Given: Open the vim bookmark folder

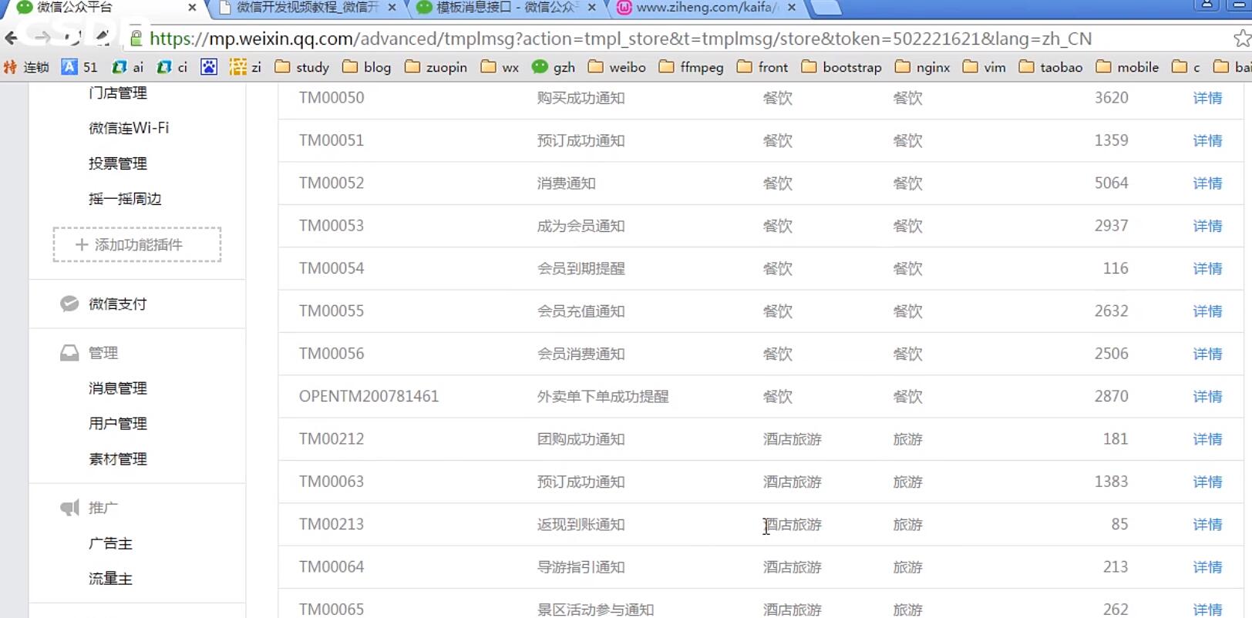Looking at the screenshot, I should [984, 67].
